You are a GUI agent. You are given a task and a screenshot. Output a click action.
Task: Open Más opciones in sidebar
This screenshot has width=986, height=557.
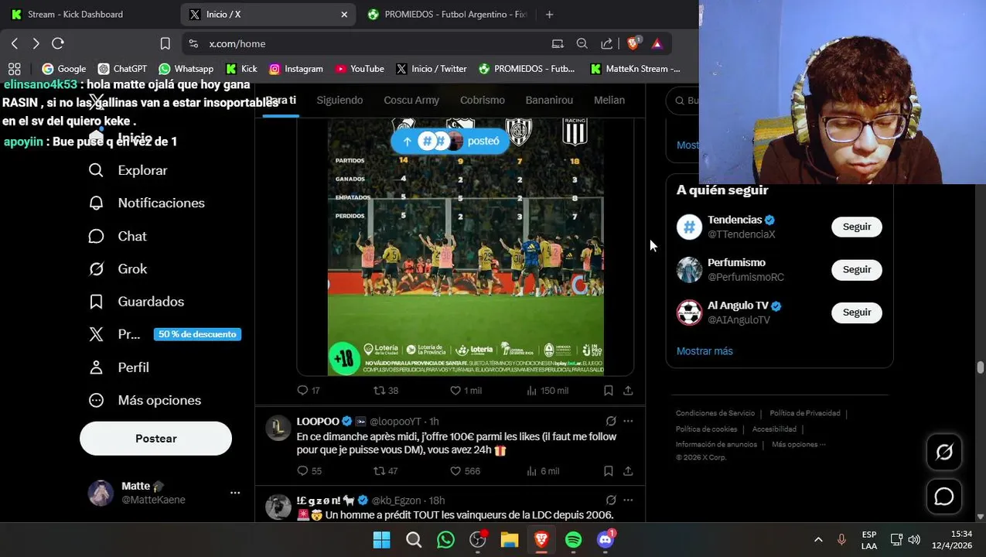(x=145, y=400)
